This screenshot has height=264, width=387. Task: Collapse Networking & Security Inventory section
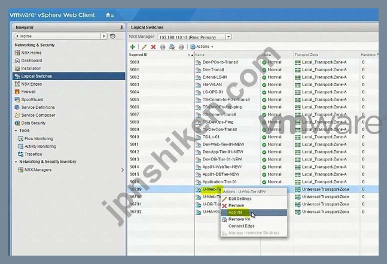coord(16,162)
